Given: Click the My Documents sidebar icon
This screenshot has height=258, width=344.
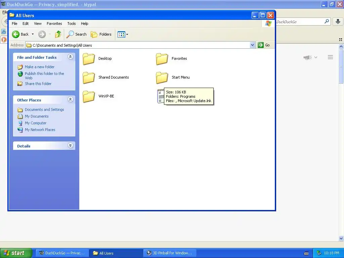Looking at the screenshot, I should (20, 116).
